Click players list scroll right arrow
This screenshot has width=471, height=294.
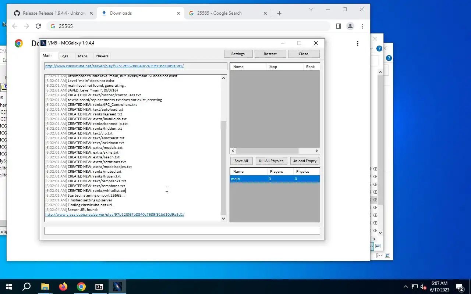tap(316, 151)
